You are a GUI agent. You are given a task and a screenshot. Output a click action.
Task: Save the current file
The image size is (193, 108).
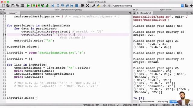click(x=13, y=6)
